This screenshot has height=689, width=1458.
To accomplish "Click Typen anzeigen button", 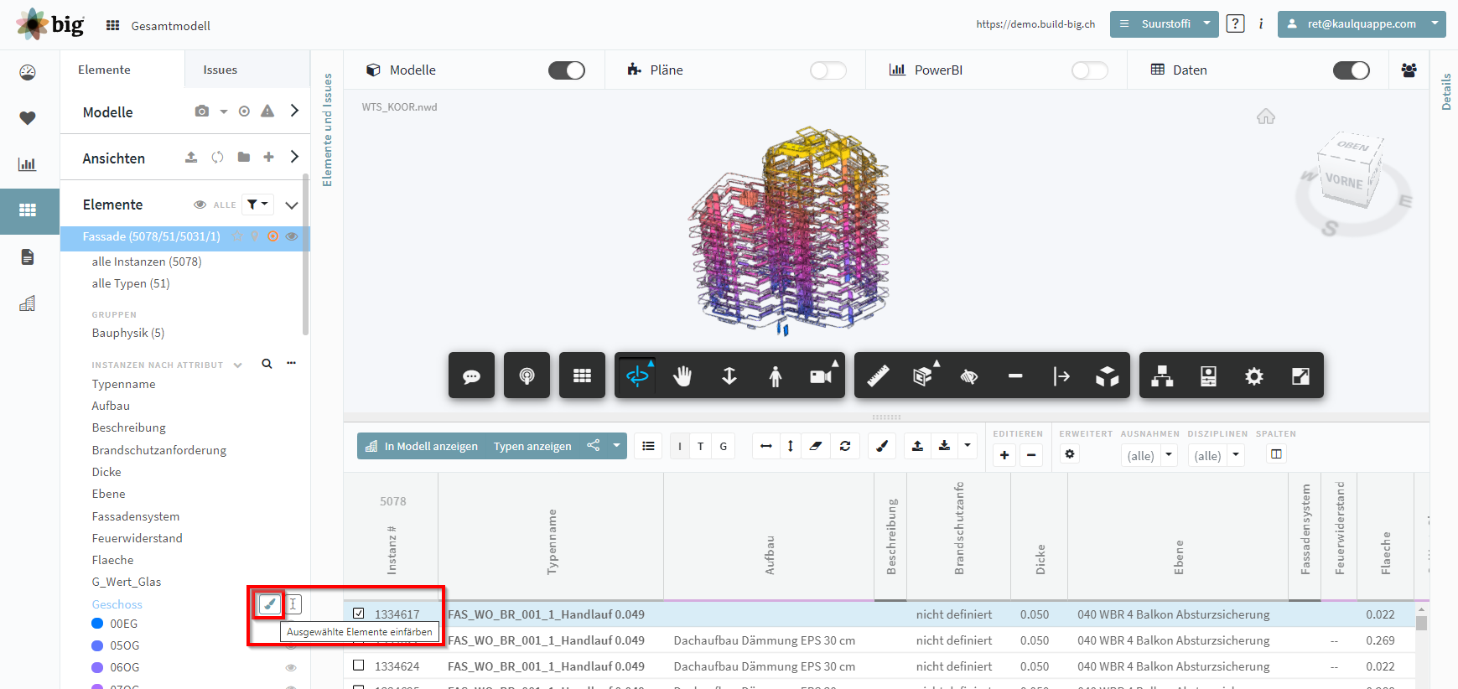I will [532, 446].
